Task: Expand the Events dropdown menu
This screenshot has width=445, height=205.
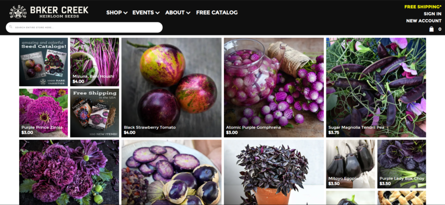Action: click(x=146, y=12)
